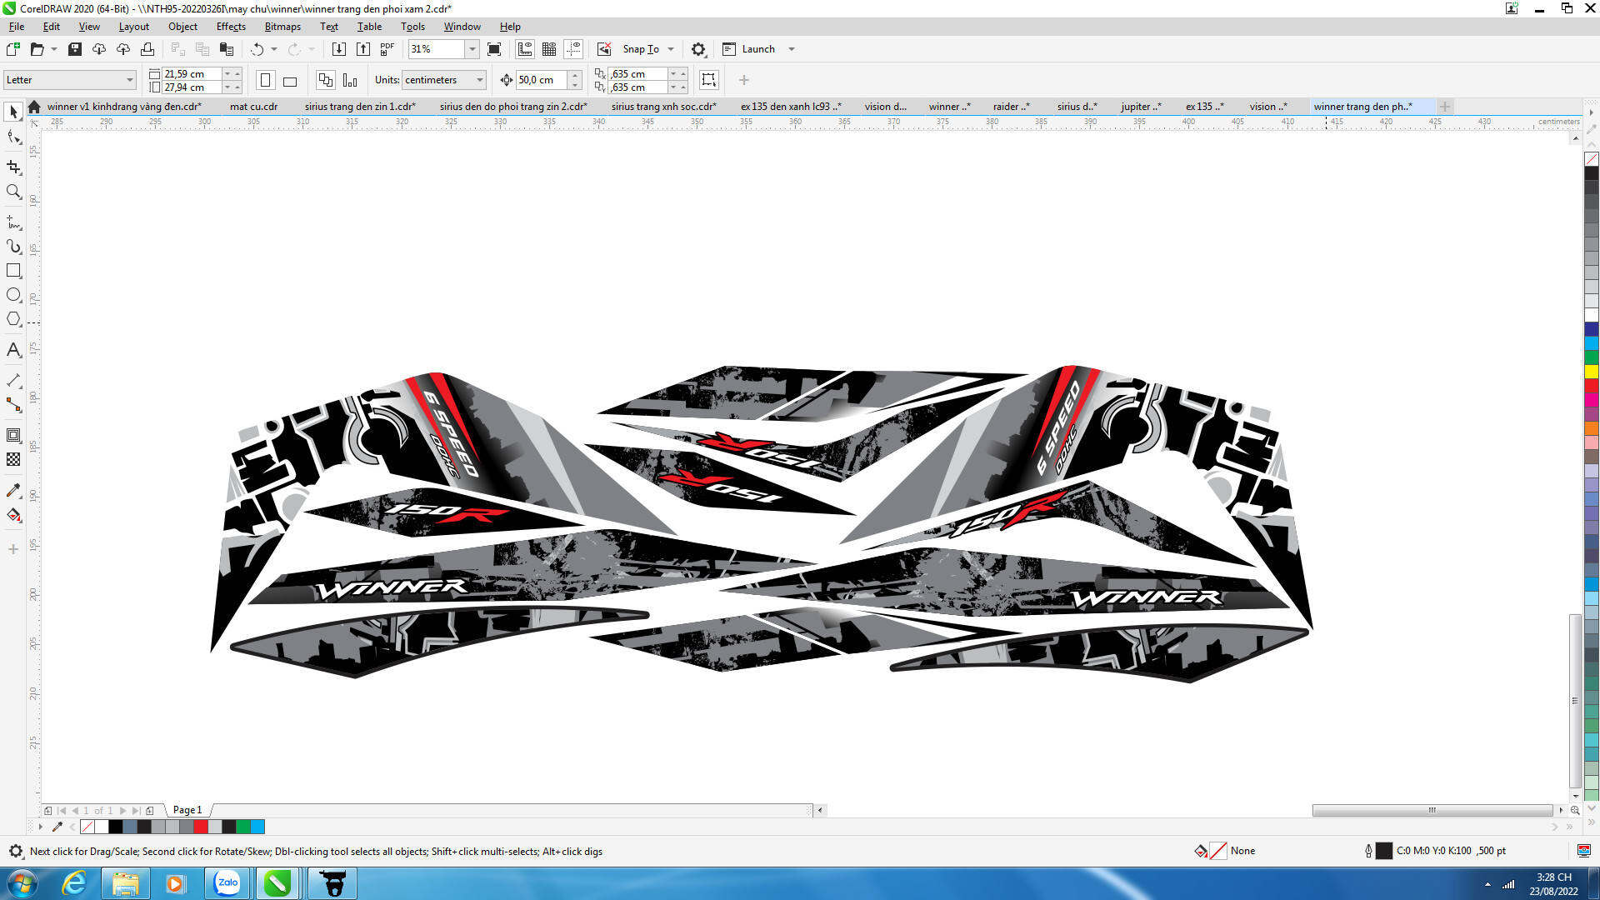Switch to sirius trang den zin 1.cdr tab
This screenshot has height=900, width=1600.
point(360,107)
